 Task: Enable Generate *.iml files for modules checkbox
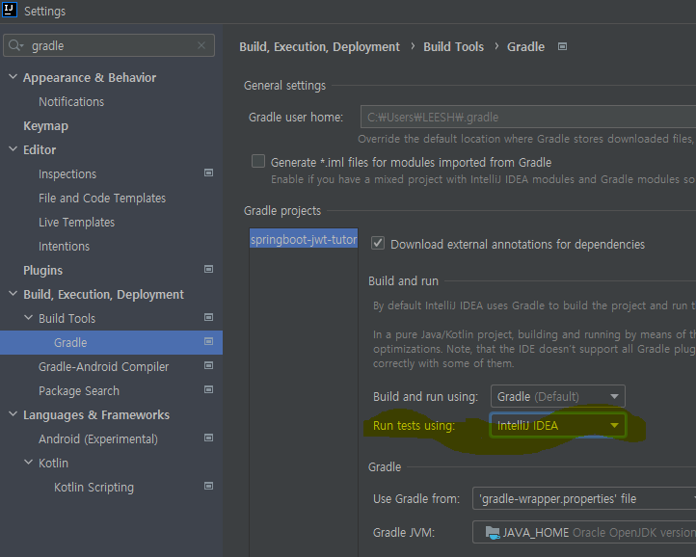click(x=258, y=161)
